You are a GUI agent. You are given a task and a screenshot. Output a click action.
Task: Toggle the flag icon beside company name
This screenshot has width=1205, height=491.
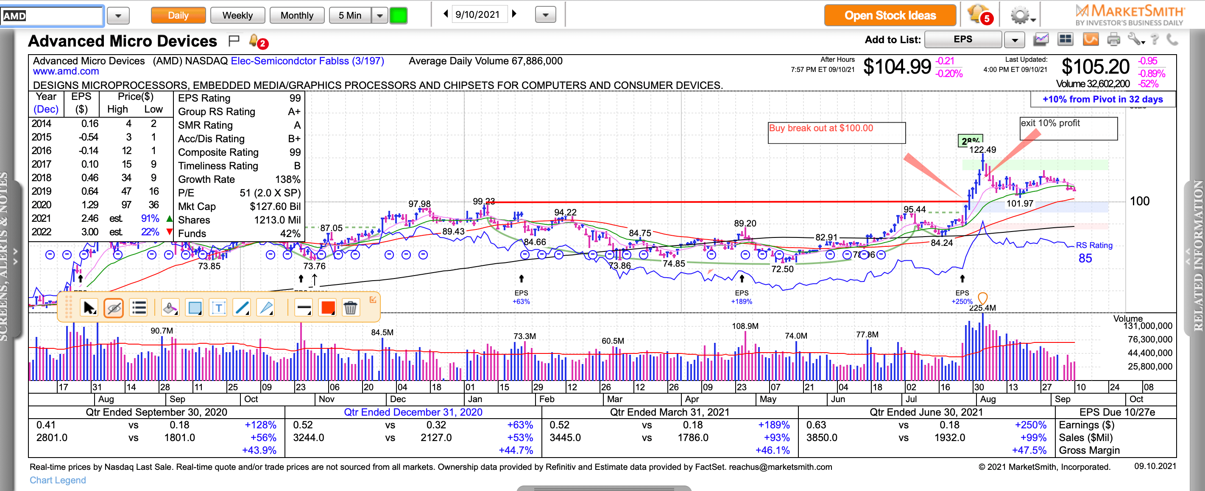[234, 41]
